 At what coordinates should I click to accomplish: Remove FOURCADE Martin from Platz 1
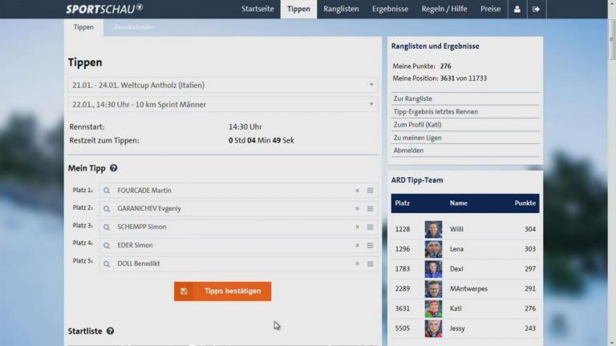coord(357,191)
